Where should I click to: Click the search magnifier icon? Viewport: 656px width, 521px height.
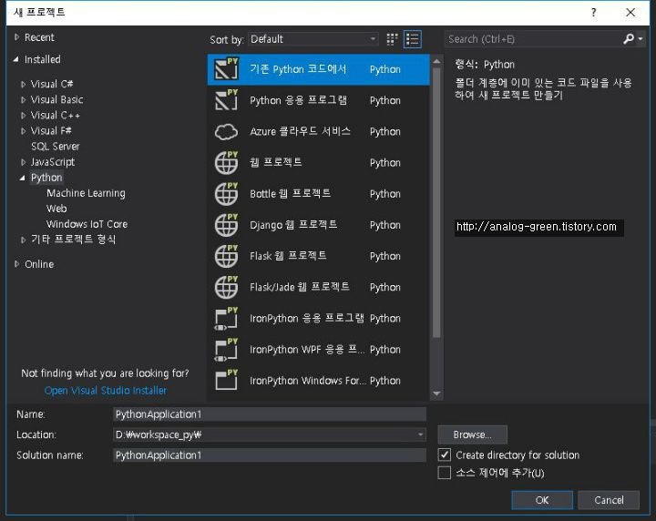click(629, 39)
